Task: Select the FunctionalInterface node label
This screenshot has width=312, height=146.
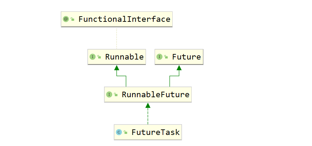Action: (124, 19)
